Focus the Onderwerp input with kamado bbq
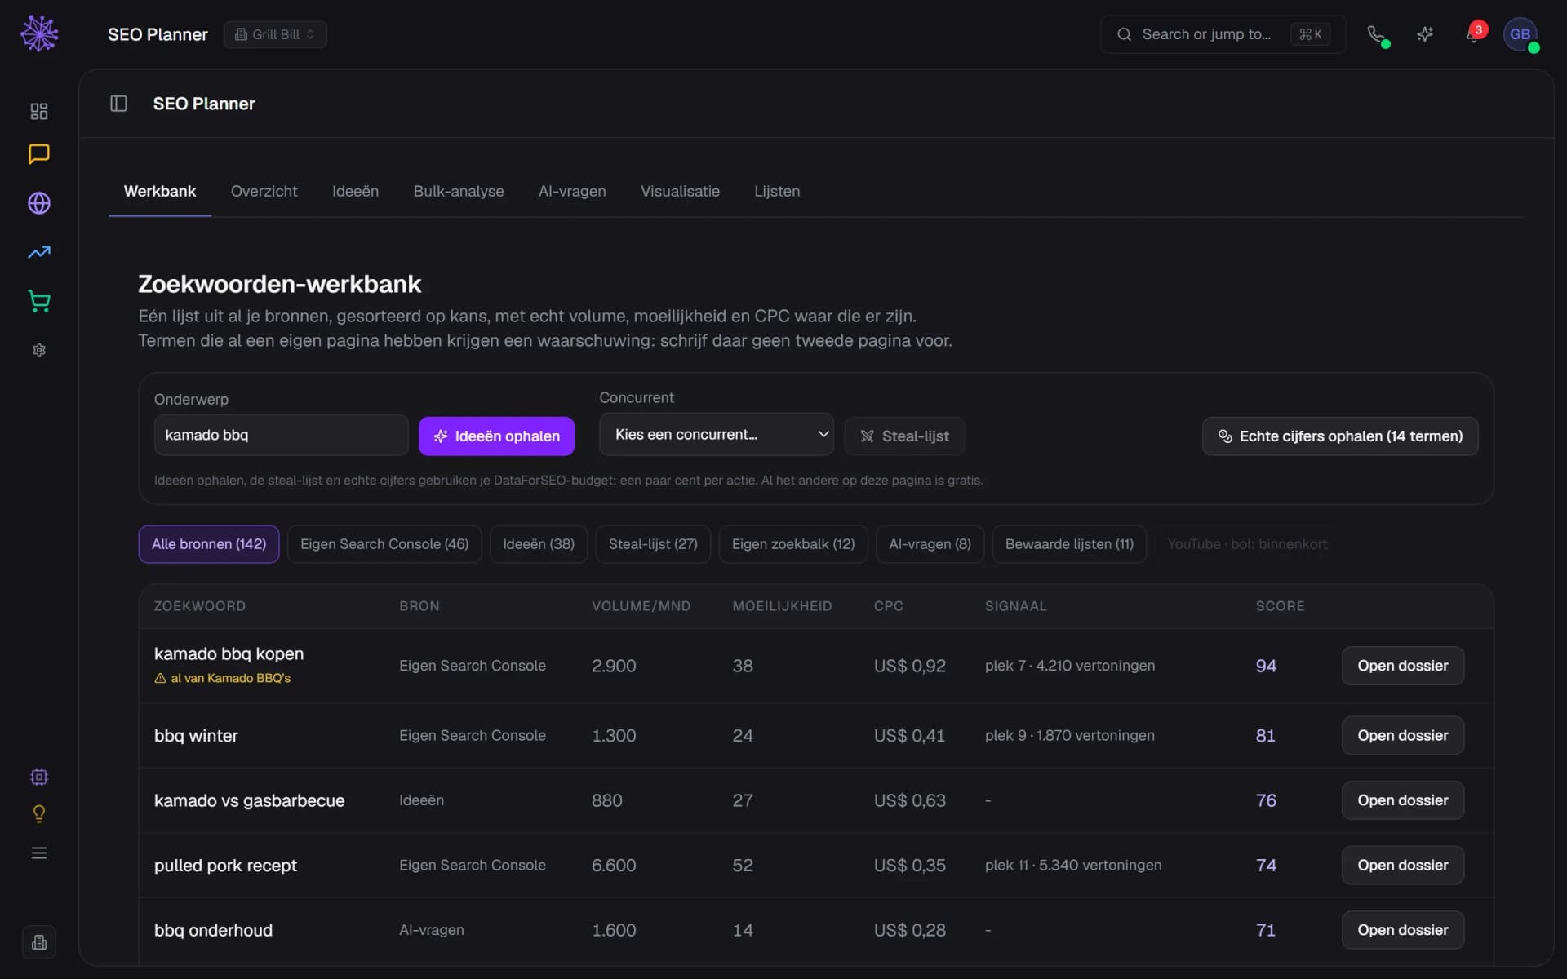The width and height of the screenshot is (1567, 979). (281, 435)
